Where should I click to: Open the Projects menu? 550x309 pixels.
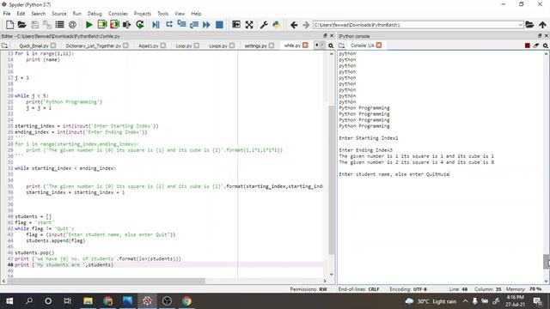[143, 14]
